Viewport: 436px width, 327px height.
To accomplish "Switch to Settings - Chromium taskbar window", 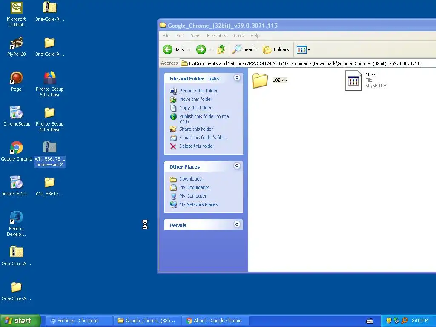I will [78, 321].
